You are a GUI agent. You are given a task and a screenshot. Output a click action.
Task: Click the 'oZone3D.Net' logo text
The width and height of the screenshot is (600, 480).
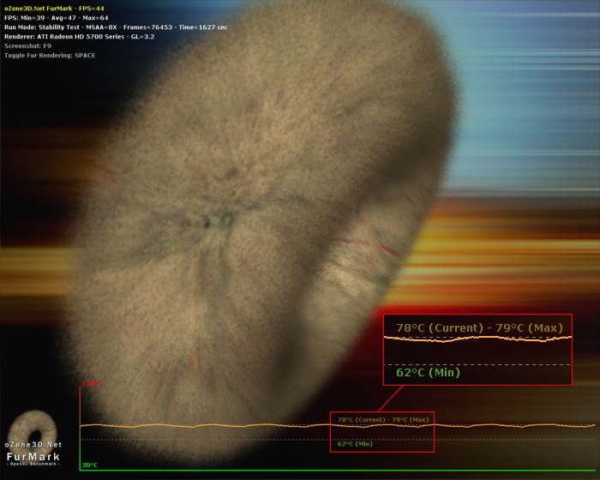pos(33,445)
